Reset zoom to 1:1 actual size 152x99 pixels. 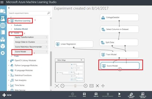coord(91,86)
